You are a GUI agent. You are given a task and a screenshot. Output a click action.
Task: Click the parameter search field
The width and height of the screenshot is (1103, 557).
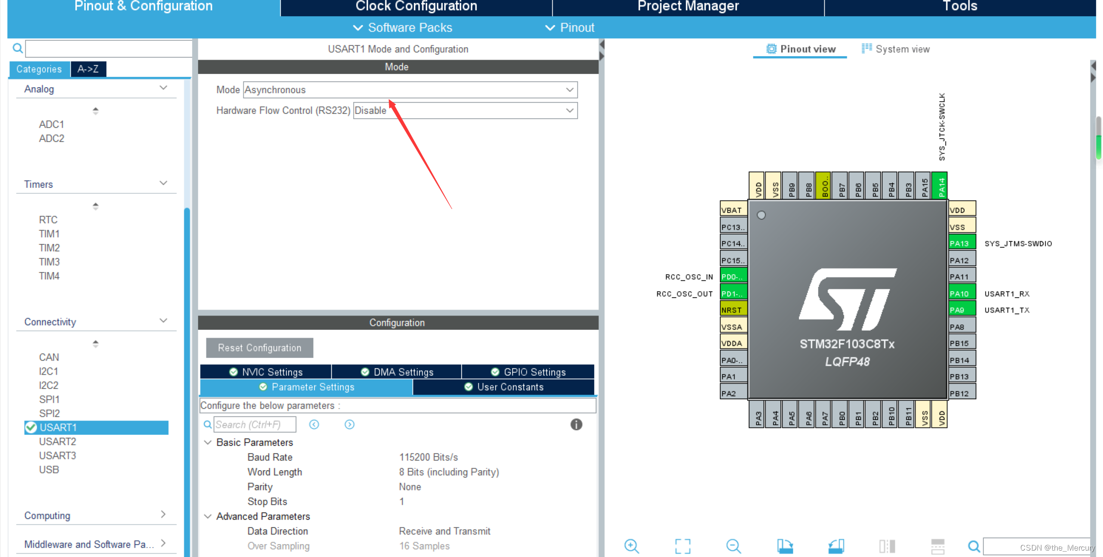(x=255, y=424)
